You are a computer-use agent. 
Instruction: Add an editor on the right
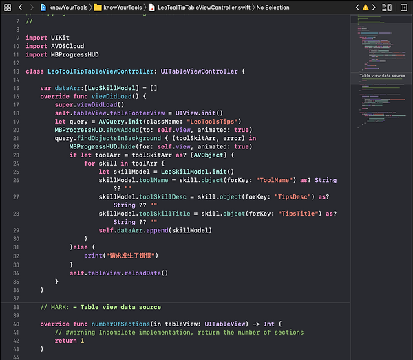click(404, 8)
